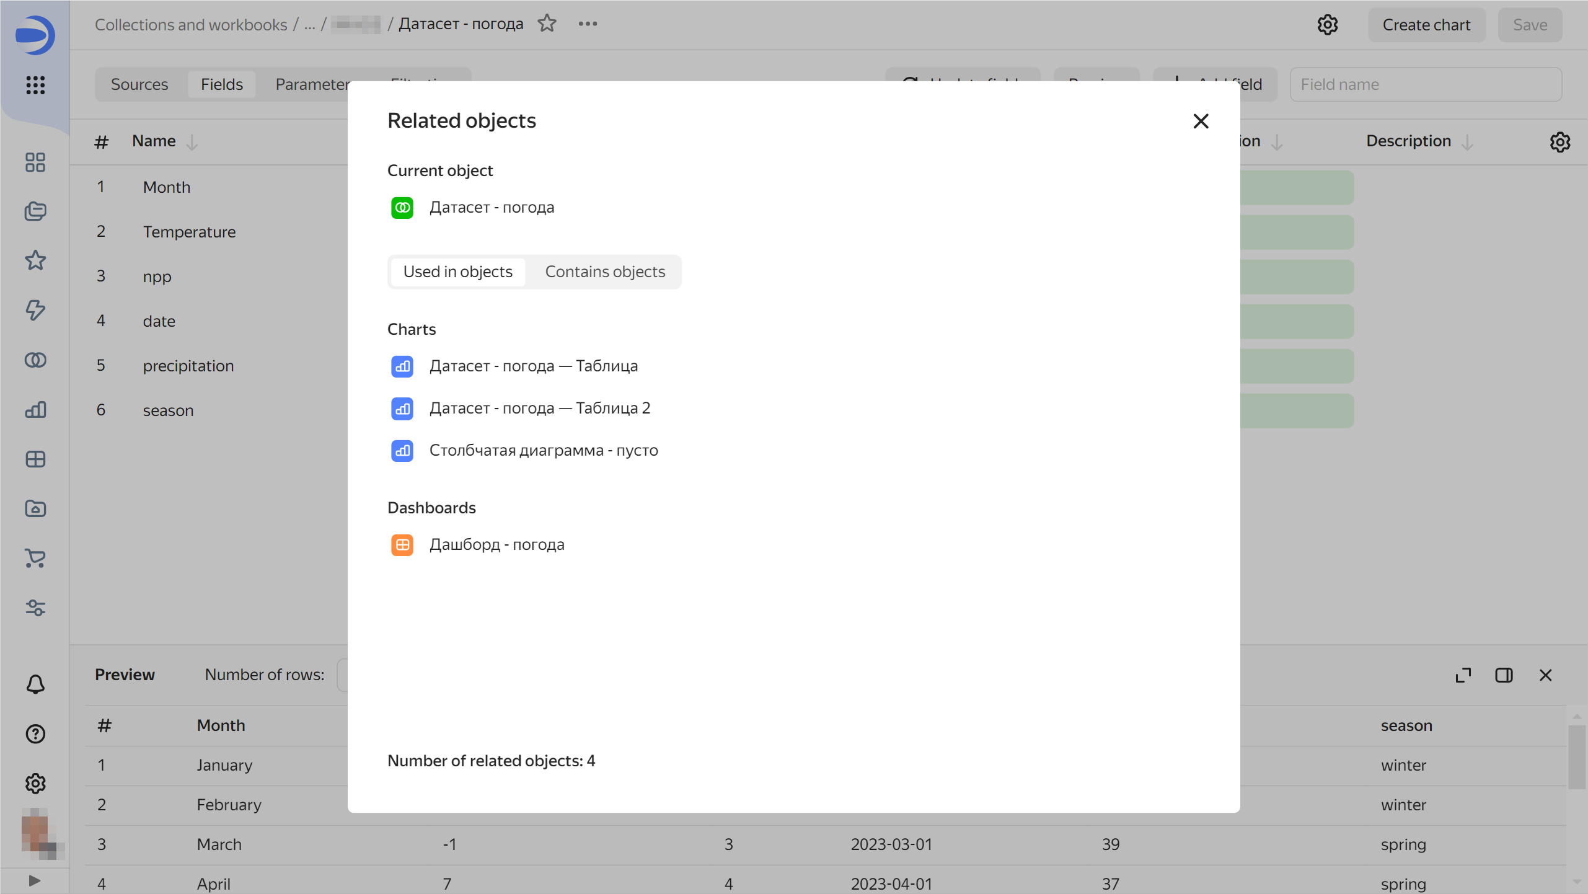Viewport: 1588px width, 894px height.
Task: Open dashboards icon in sidebar
Action: (35, 459)
